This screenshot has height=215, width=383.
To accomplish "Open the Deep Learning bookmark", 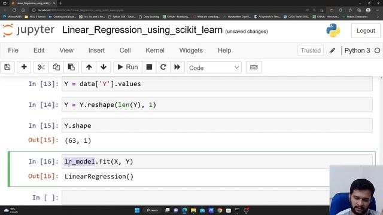I will click(x=149, y=17).
